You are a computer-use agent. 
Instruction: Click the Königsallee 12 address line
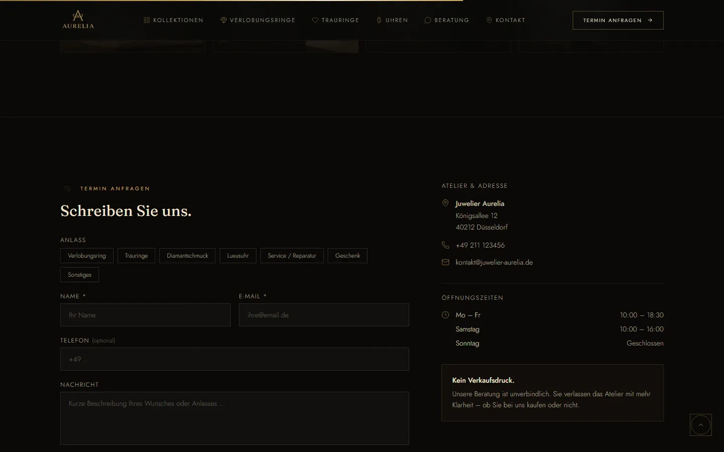(x=477, y=215)
